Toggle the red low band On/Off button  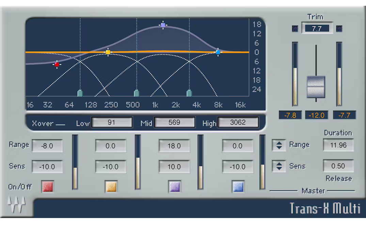point(48,186)
